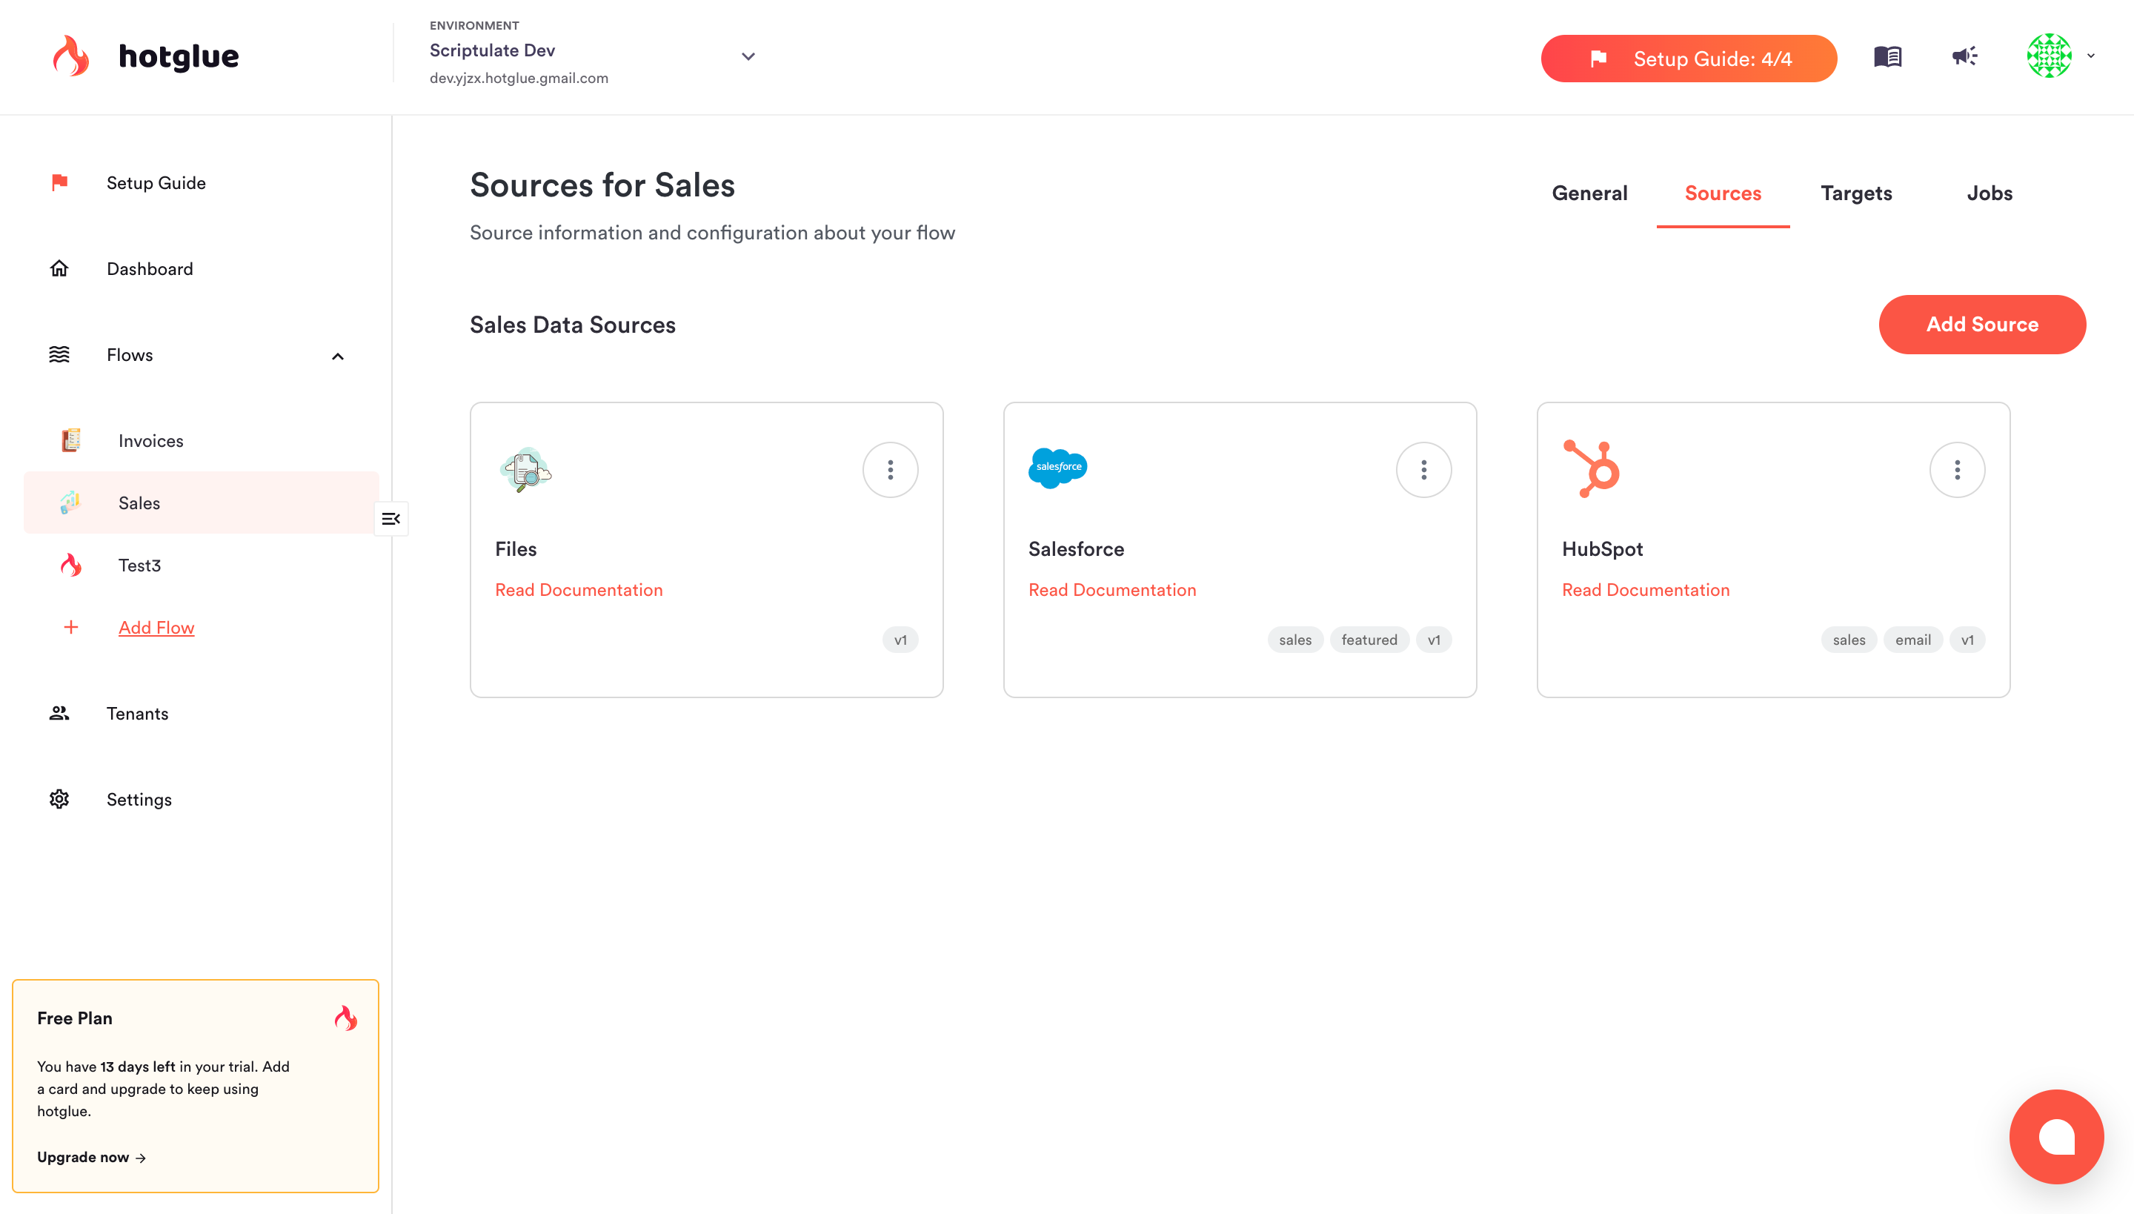Open the chat bubble widget
The width and height of the screenshot is (2134, 1214).
2055,1136
